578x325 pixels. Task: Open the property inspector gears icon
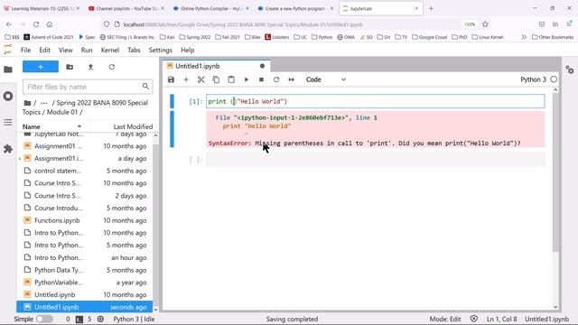[570, 70]
